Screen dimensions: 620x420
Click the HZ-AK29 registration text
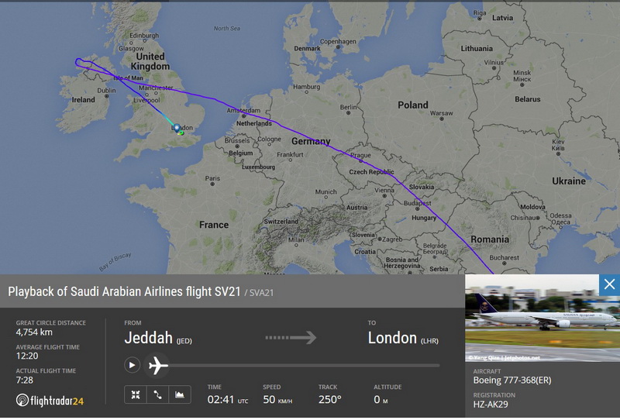click(491, 405)
